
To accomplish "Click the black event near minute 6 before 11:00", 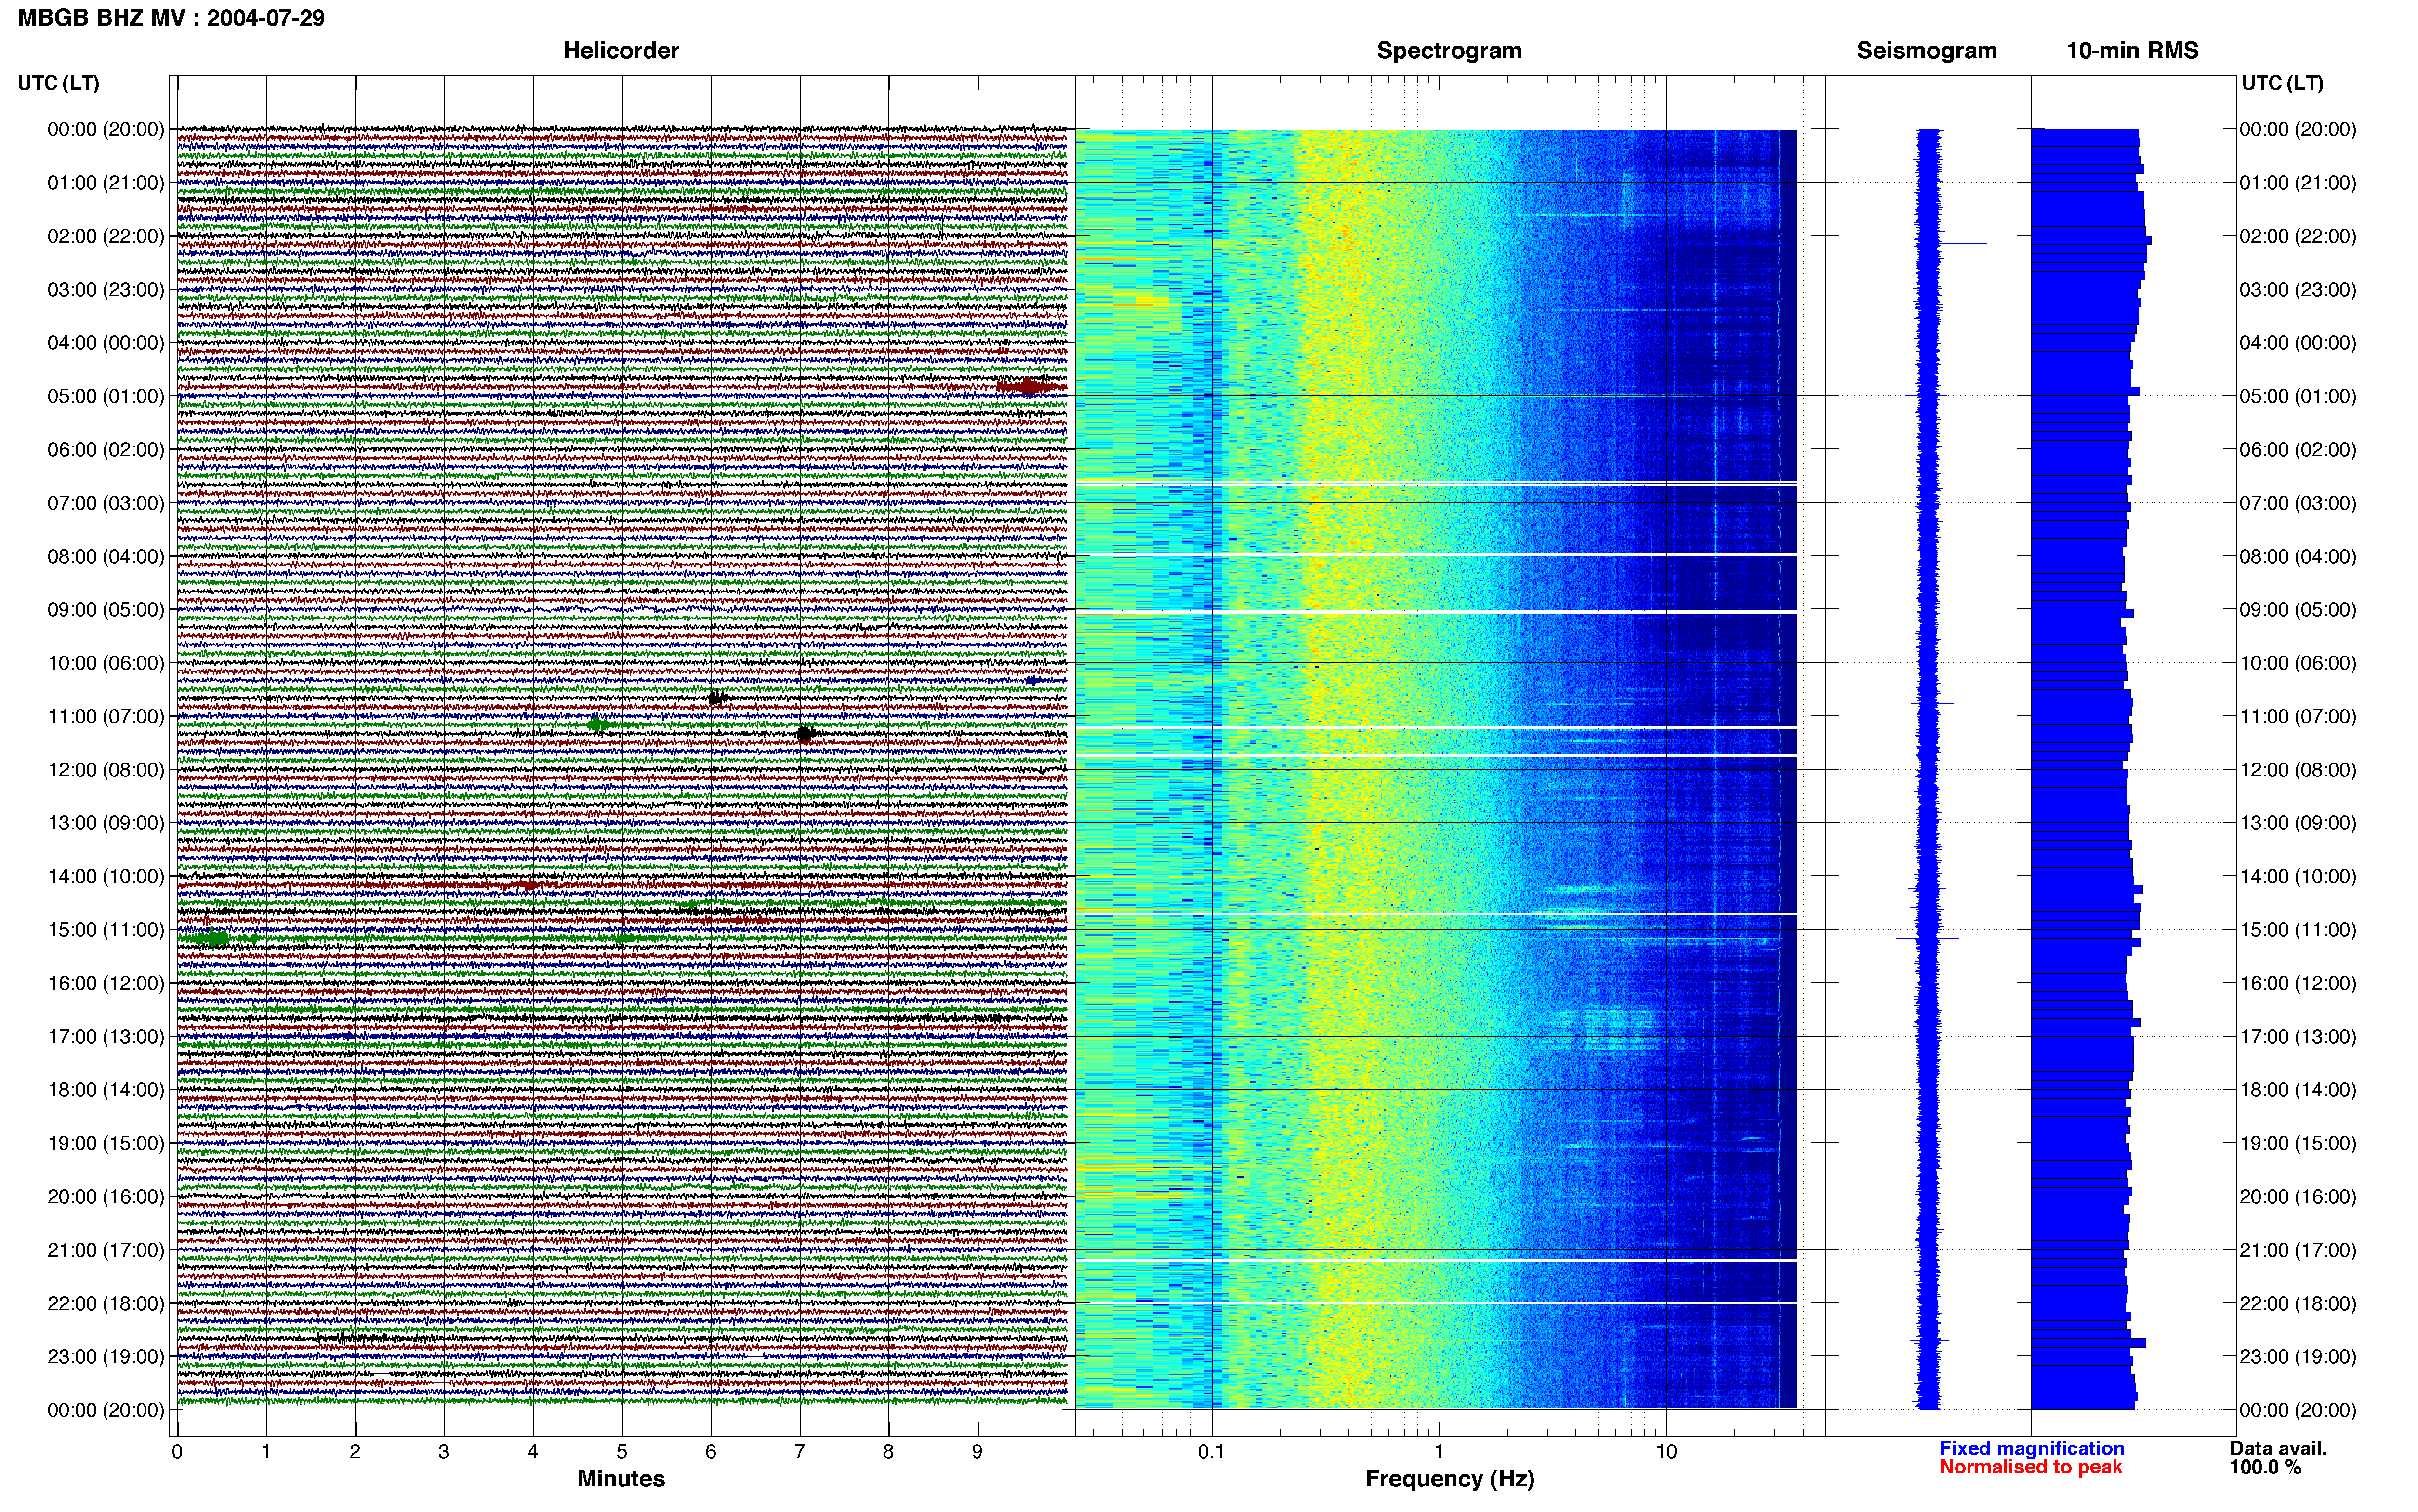I will (717, 698).
